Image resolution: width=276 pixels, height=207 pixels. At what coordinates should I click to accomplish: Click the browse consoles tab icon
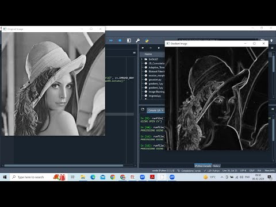(143, 109)
